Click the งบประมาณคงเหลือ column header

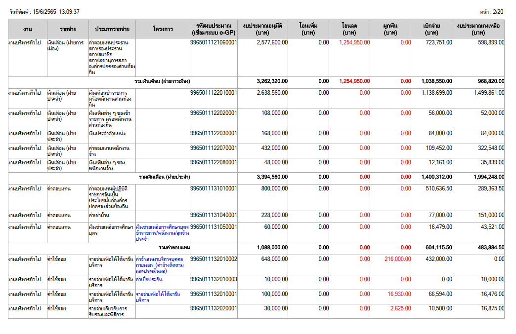477,29
